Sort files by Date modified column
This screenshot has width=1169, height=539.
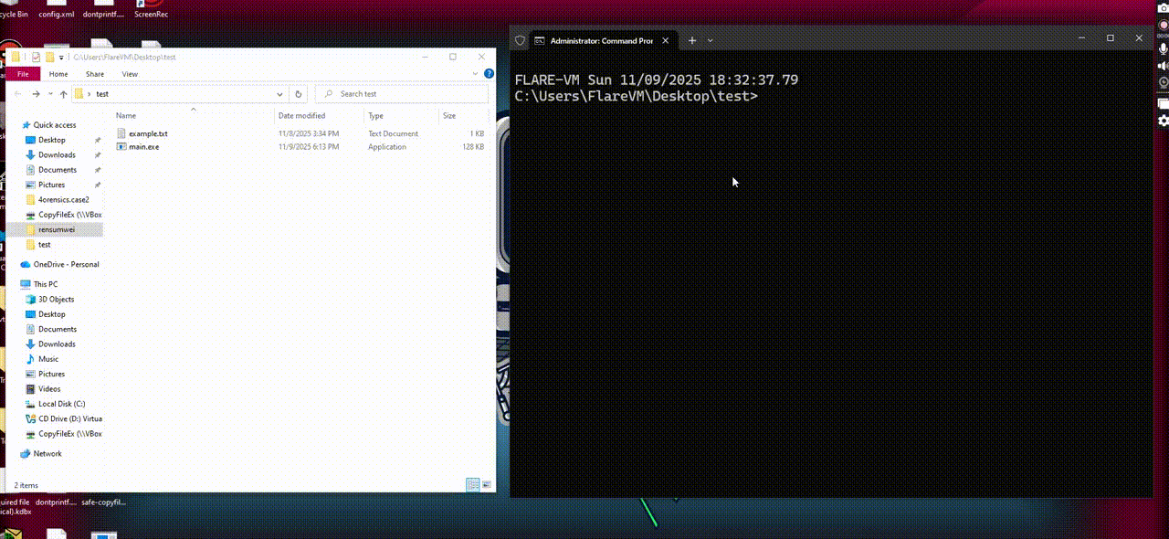(x=301, y=116)
